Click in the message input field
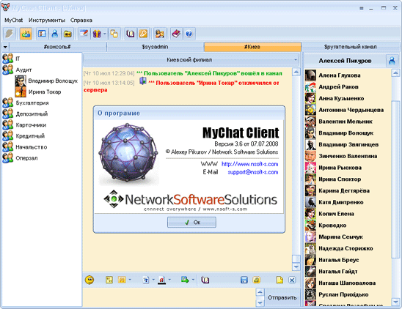 tap(169, 297)
